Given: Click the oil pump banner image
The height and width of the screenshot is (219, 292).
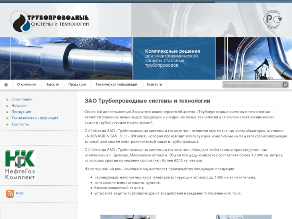Looking at the screenshot, I should [254, 58].
